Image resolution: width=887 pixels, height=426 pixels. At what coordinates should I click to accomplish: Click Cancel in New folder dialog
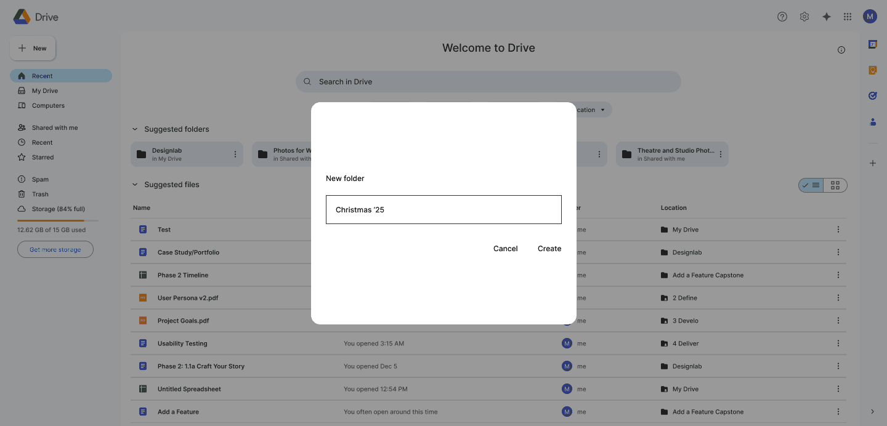coord(506,249)
